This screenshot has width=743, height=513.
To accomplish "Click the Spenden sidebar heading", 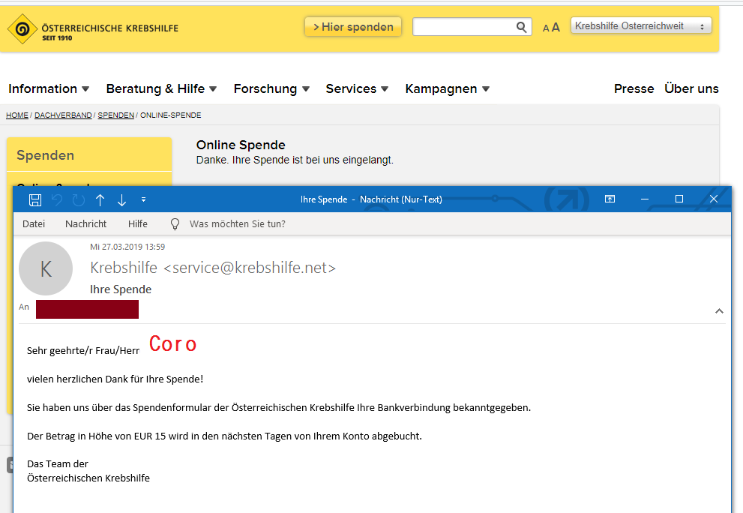I will (x=46, y=155).
